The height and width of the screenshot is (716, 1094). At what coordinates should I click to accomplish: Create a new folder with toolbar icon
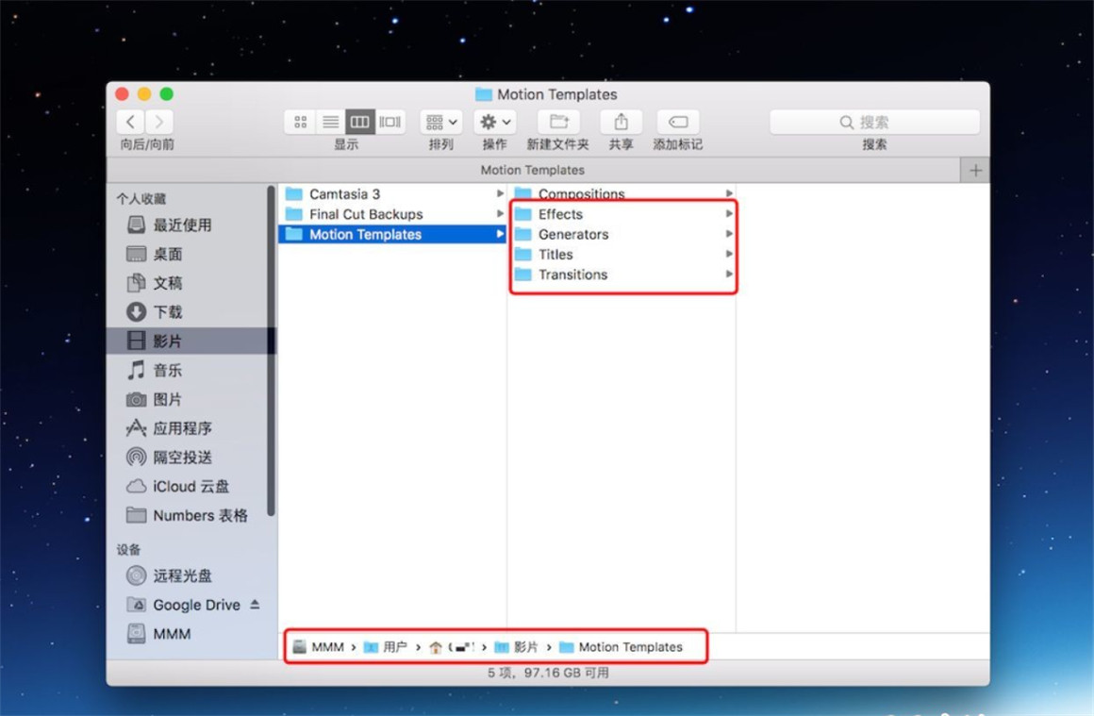[558, 122]
